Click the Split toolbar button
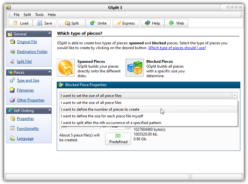Viewport: 248px width, 184px height. tap(72, 23)
